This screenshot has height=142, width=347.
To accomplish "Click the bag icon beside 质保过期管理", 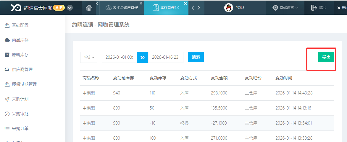I will click(7, 84).
